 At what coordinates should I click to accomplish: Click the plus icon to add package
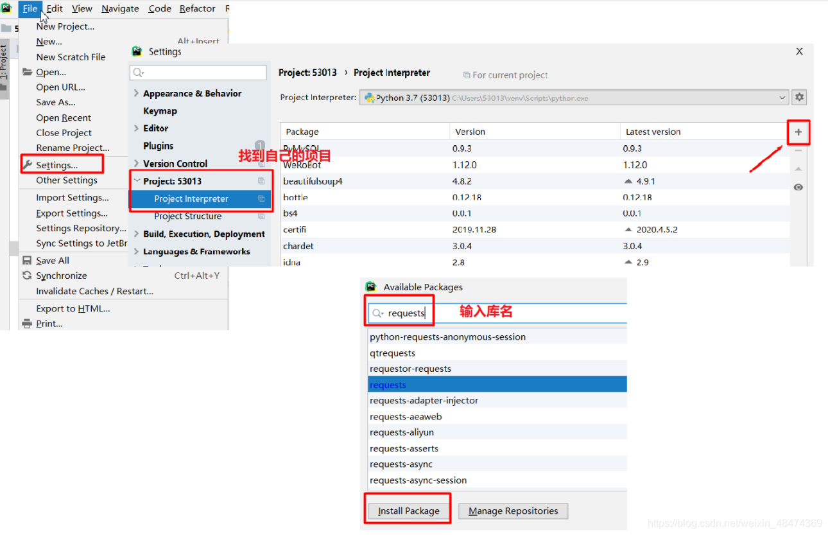tap(798, 132)
